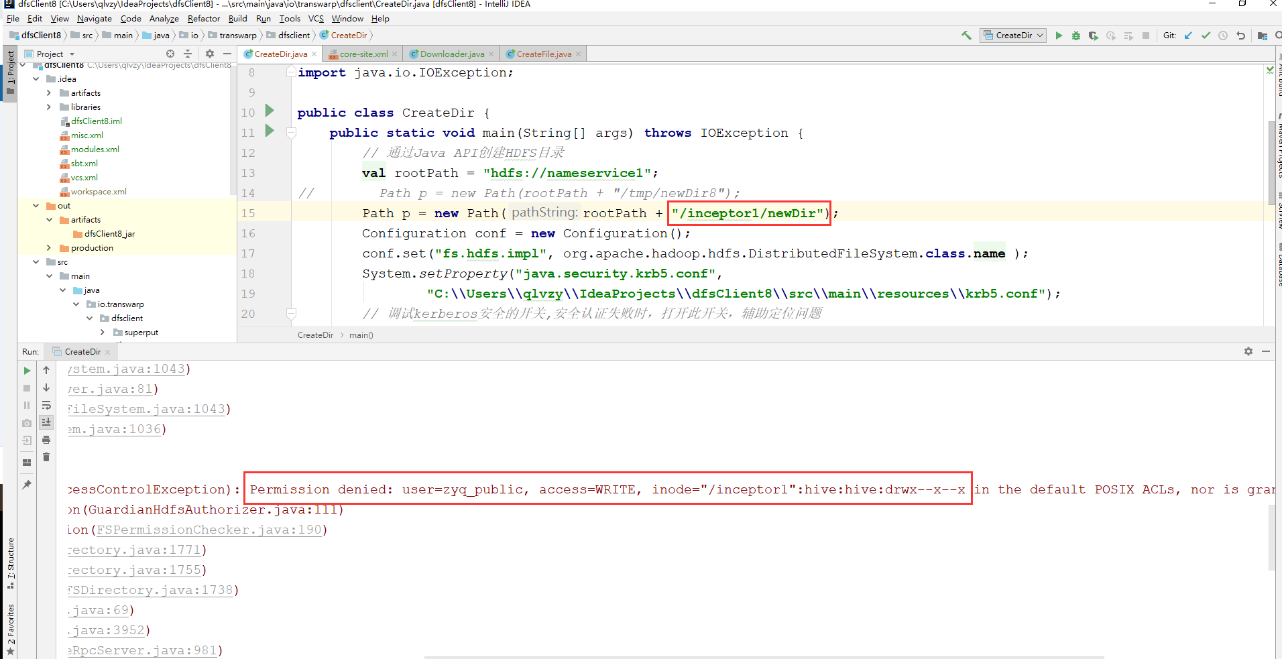Open the Project Structure dialog icon
Viewport: 1282px width, 659px height.
coord(1263,36)
